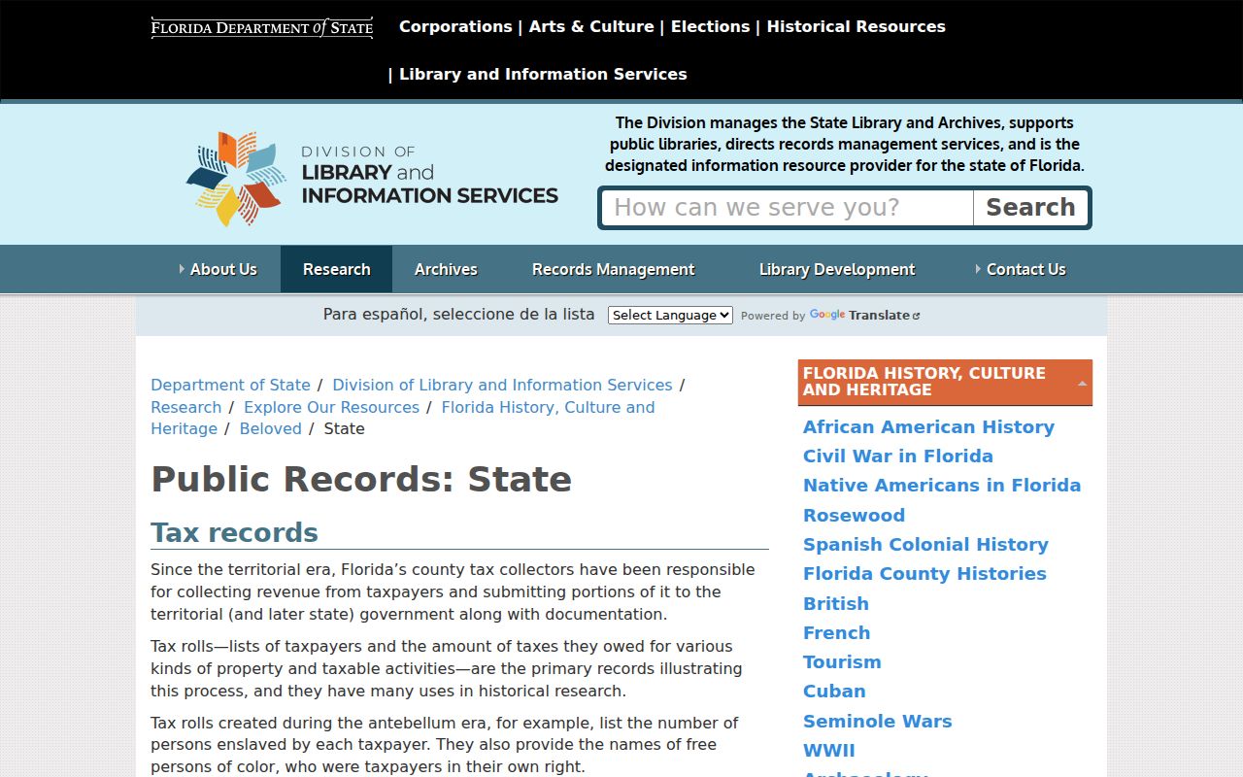
Task: Open the Records Management menu item
Action: tap(613, 269)
